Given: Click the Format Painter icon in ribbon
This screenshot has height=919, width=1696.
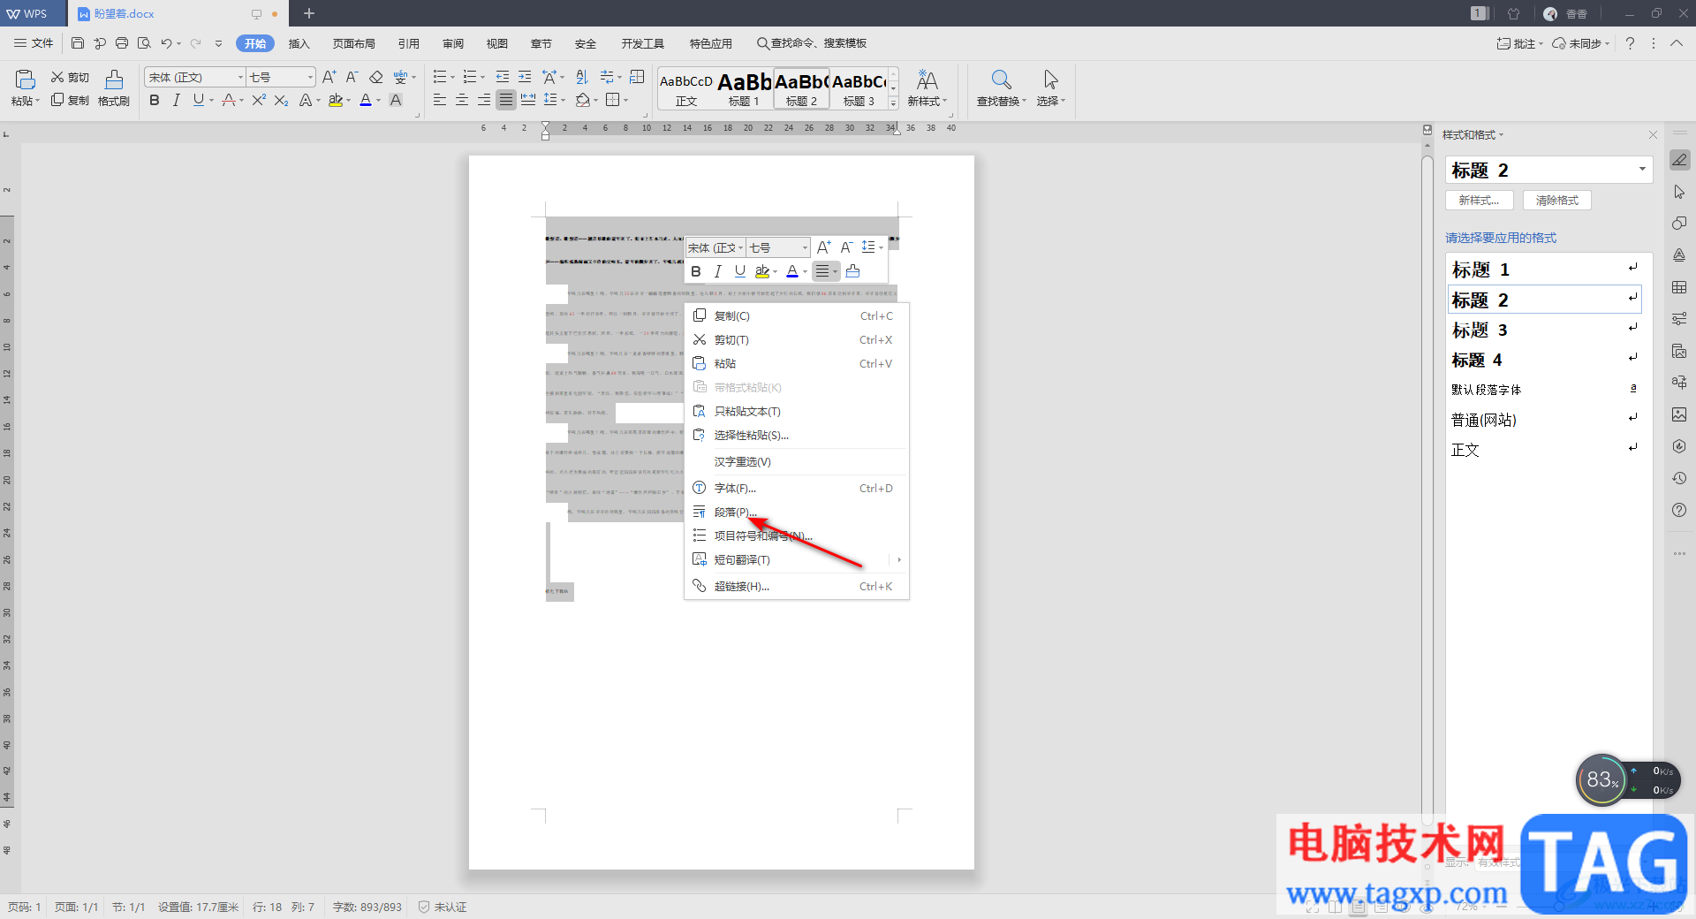Looking at the screenshot, I should click(114, 80).
